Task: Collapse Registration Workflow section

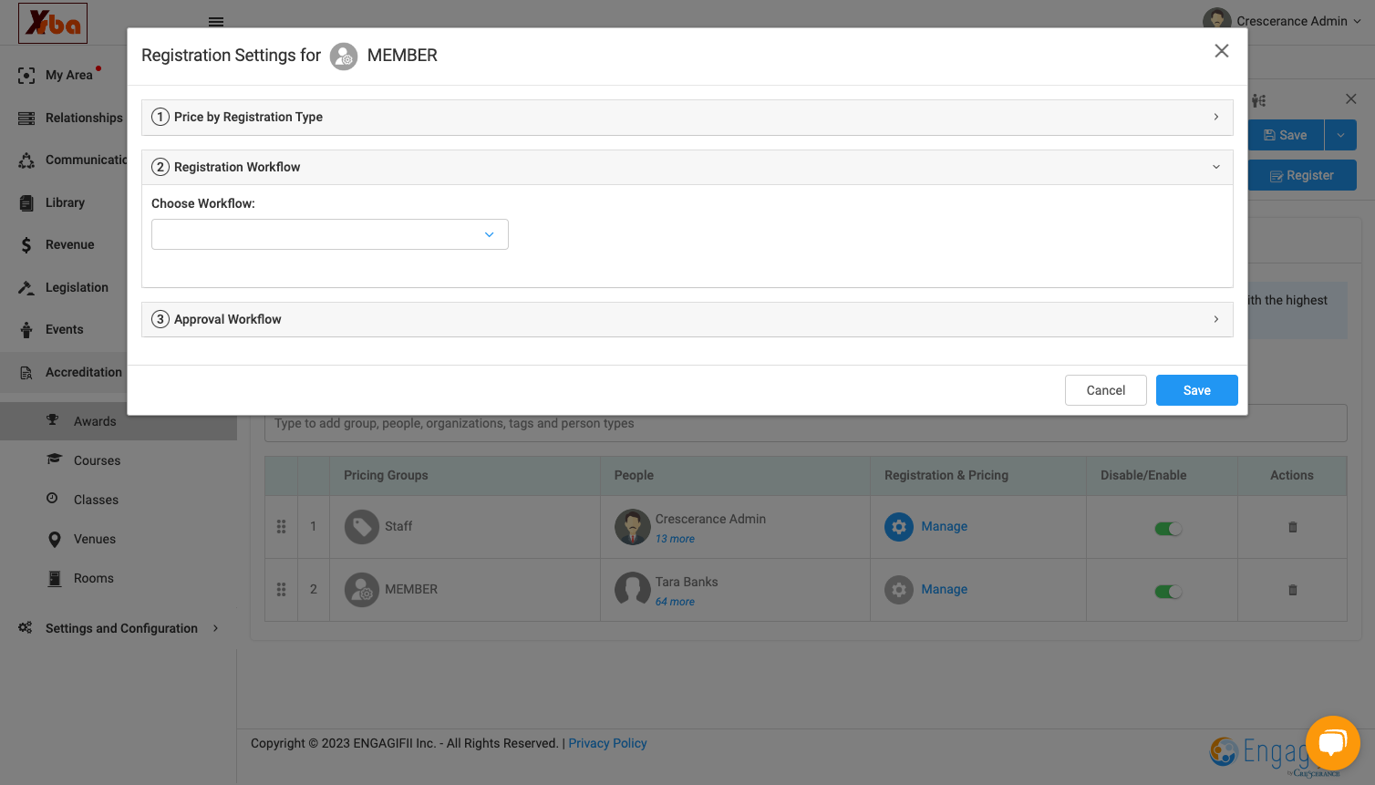Action: coord(687,167)
